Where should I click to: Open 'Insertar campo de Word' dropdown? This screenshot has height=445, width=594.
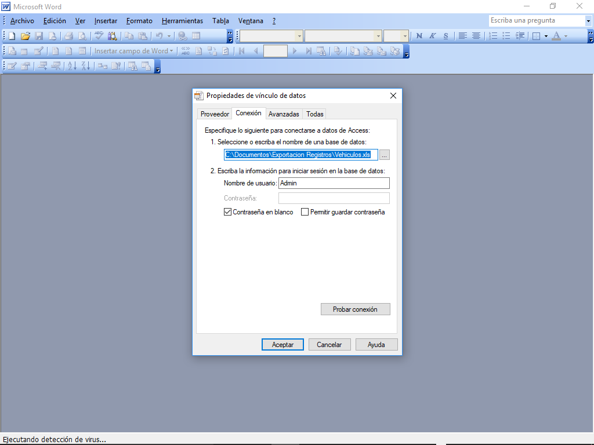[x=133, y=51]
